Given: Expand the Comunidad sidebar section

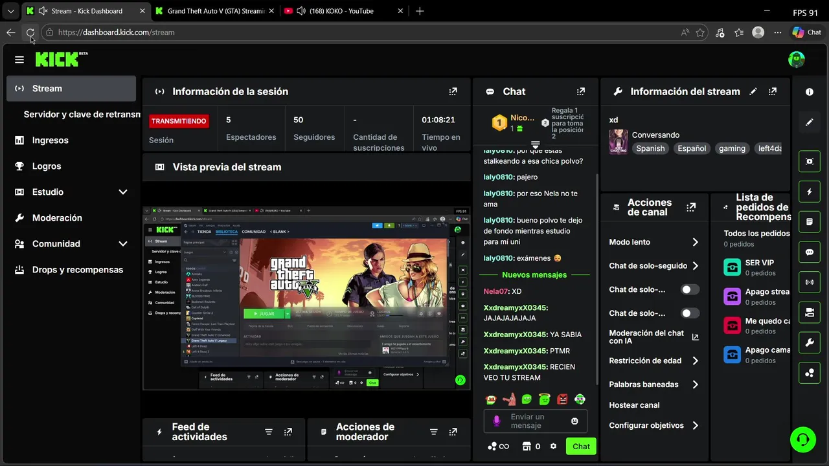Looking at the screenshot, I should click(123, 244).
